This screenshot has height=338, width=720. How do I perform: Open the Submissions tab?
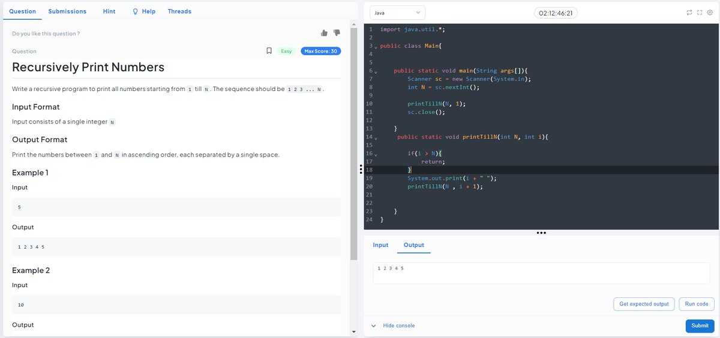(x=67, y=11)
